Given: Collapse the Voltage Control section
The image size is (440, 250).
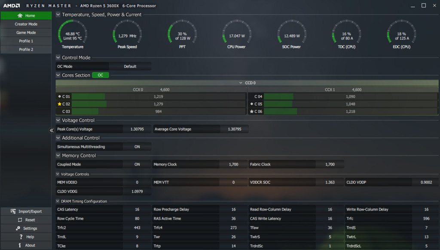Looking at the screenshot, I should (x=58, y=120).
